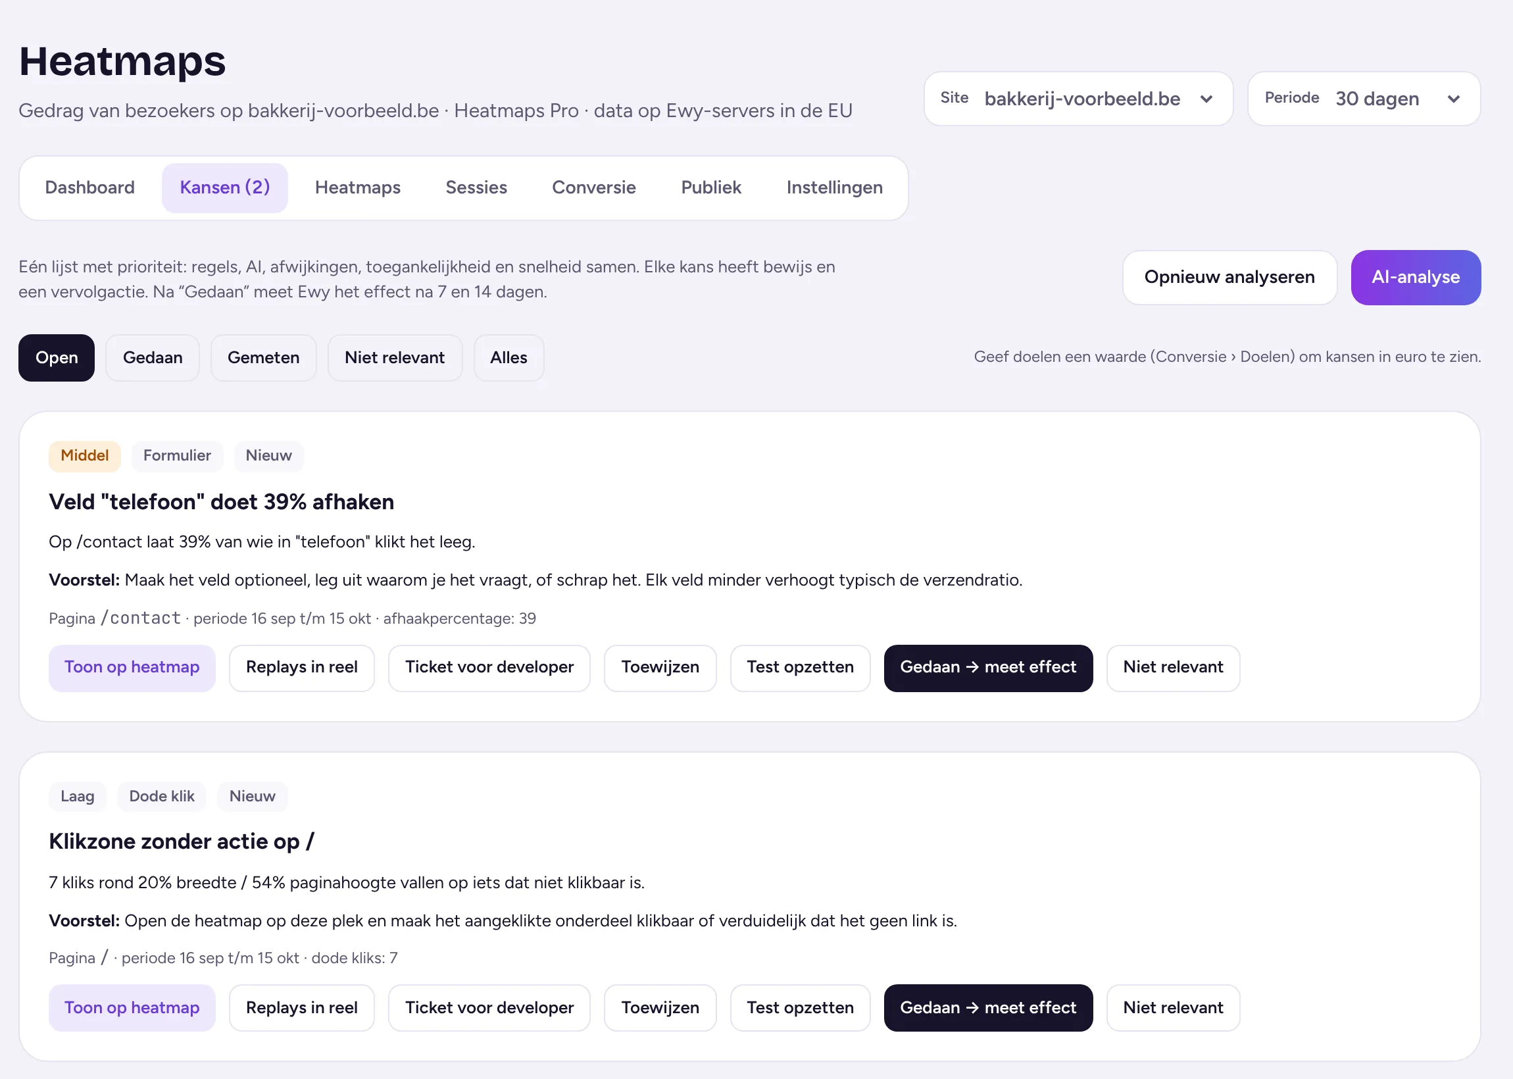Show Alles in the status filter
Viewport: 1513px width, 1079px height.
coord(508,357)
